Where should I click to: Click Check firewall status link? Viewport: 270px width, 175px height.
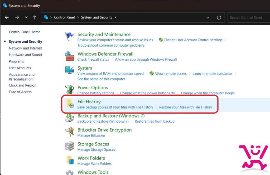click(93, 60)
